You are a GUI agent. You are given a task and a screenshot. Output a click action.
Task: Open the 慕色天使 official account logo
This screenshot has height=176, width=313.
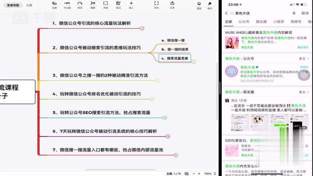tap(231, 71)
